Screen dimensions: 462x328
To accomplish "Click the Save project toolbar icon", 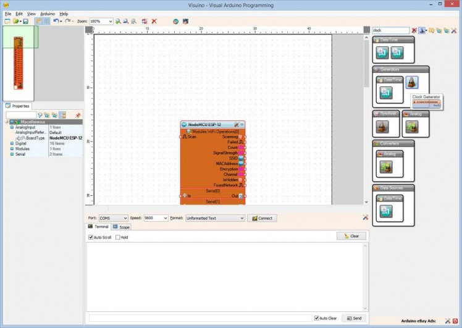I will point(25,21).
